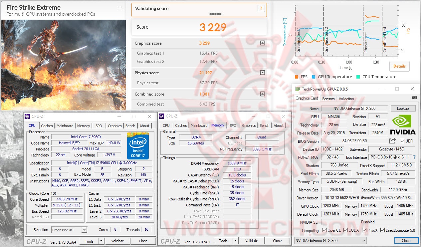Collapse the Physics score section
The height and width of the screenshot is (247, 421).
pyautogui.click(x=262, y=73)
